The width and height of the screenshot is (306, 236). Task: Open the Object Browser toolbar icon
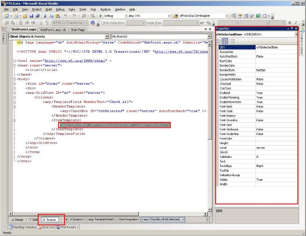coord(246,16)
